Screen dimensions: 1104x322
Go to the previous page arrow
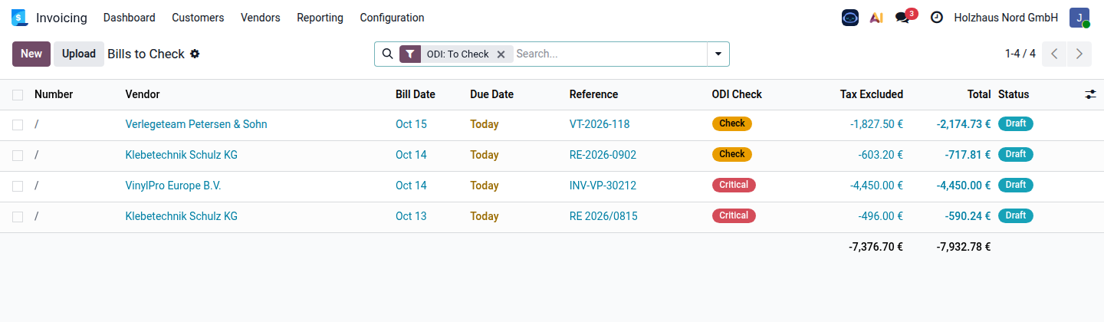[x=1054, y=54]
